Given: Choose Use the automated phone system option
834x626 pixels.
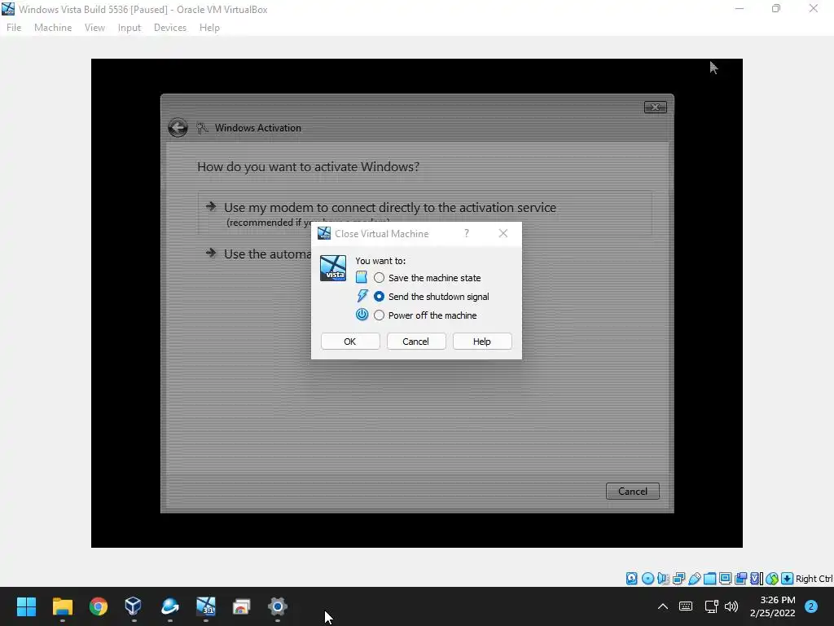Looking at the screenshot, I should click(x=258, y=254).
